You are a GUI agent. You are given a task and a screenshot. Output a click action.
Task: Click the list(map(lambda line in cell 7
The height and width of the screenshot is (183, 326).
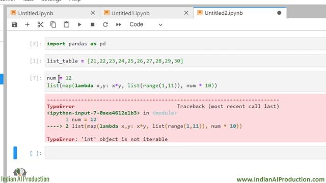(132, 85)
